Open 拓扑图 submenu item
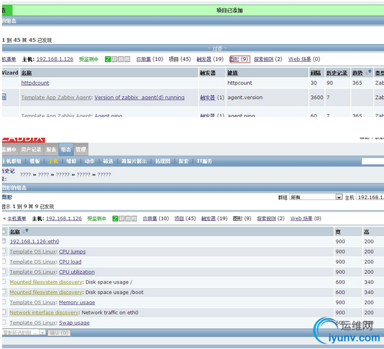The image size is (384, 349). click(x=162, y=161)
